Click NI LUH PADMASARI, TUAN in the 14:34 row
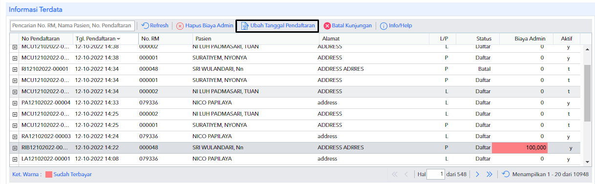This screenshot has width=595, height=184. tap(226, 91)
